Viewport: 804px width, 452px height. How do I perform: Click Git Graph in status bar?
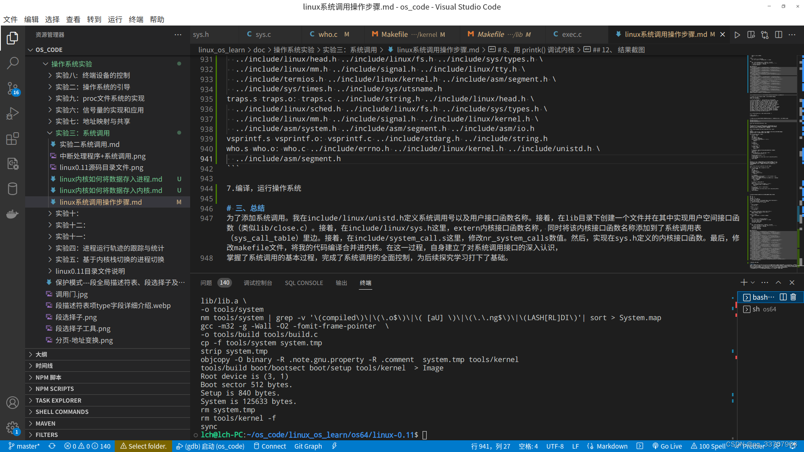(308, 446)
